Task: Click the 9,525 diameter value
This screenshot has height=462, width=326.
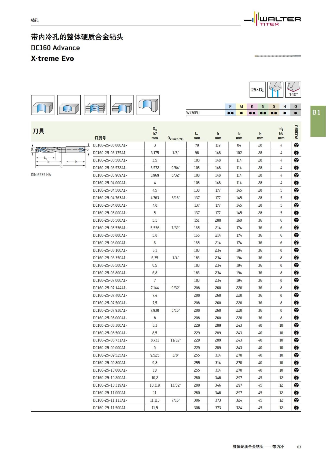Action: 155,355
